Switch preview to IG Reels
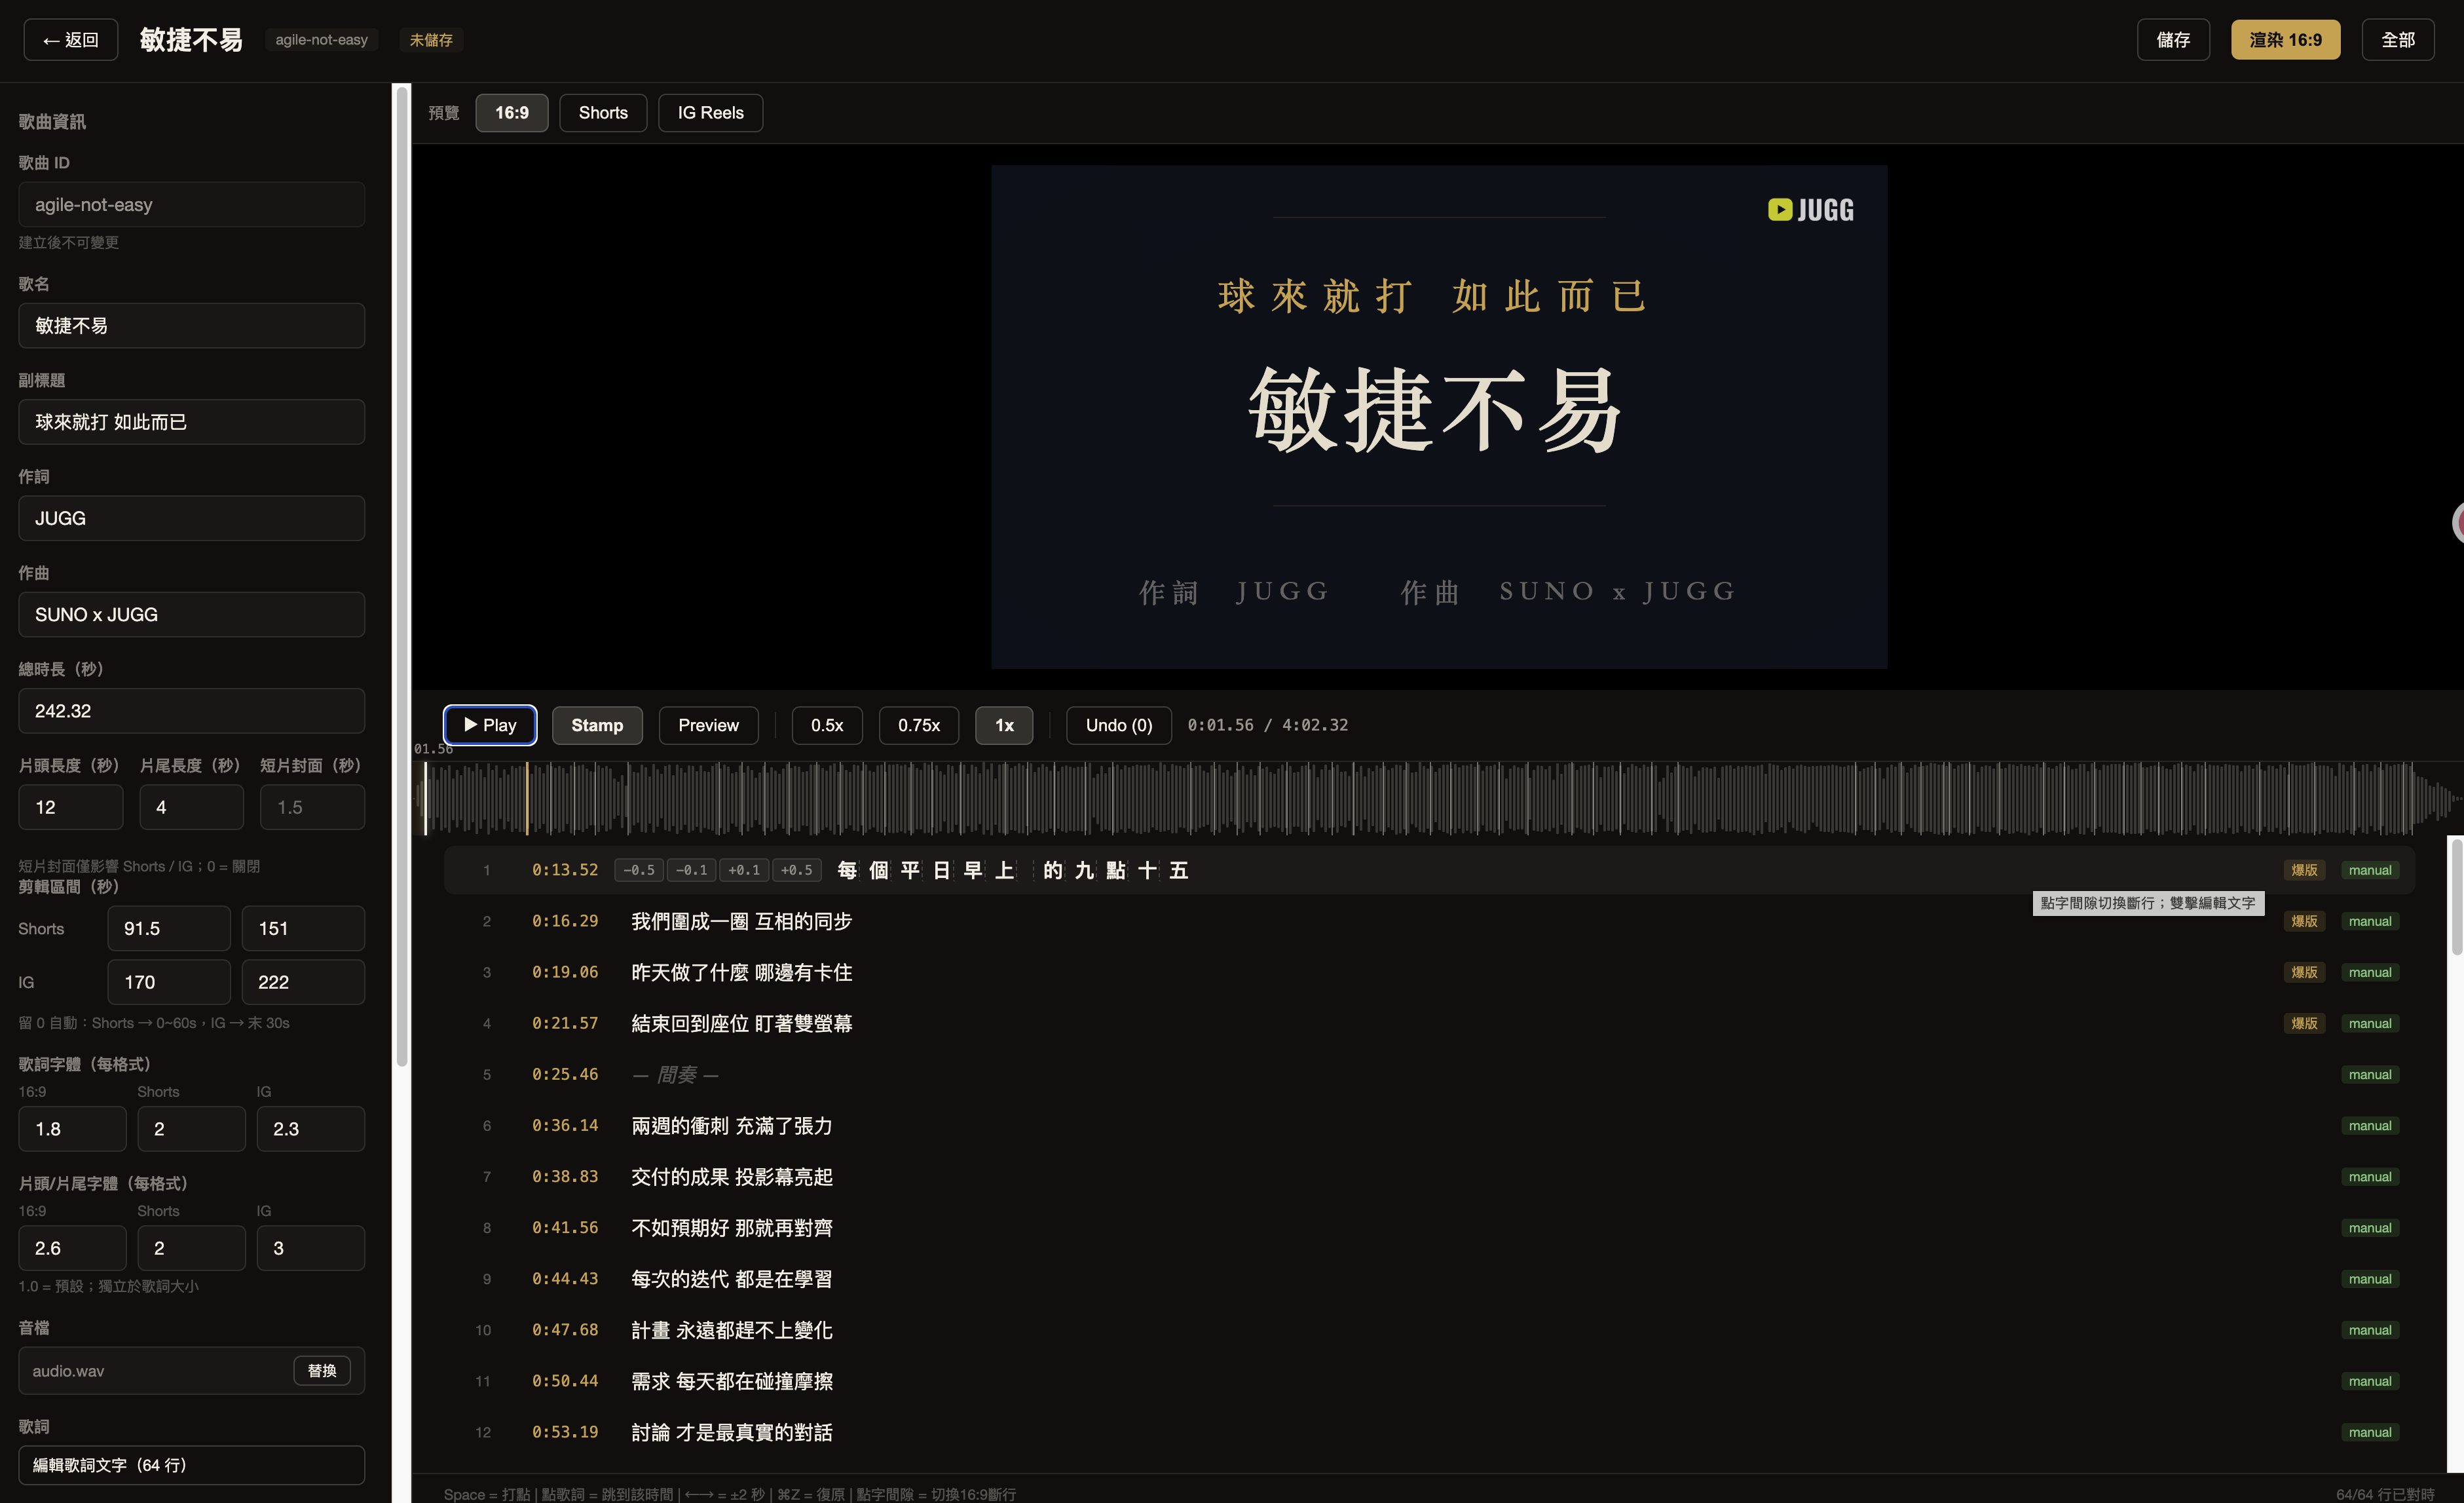2464x1503 pixels. coord(710,113)
